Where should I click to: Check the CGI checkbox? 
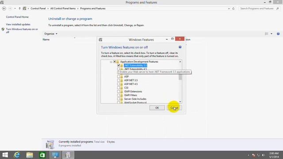click(x=119, y=88)
